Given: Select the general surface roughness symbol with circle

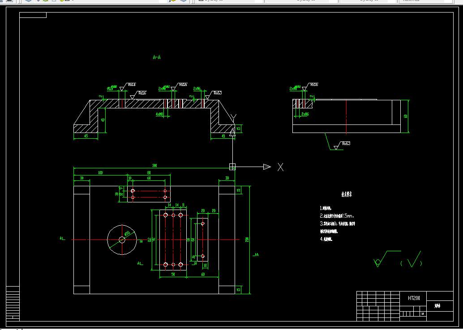Looking at the screenshot, I should [x=387, y=259].
